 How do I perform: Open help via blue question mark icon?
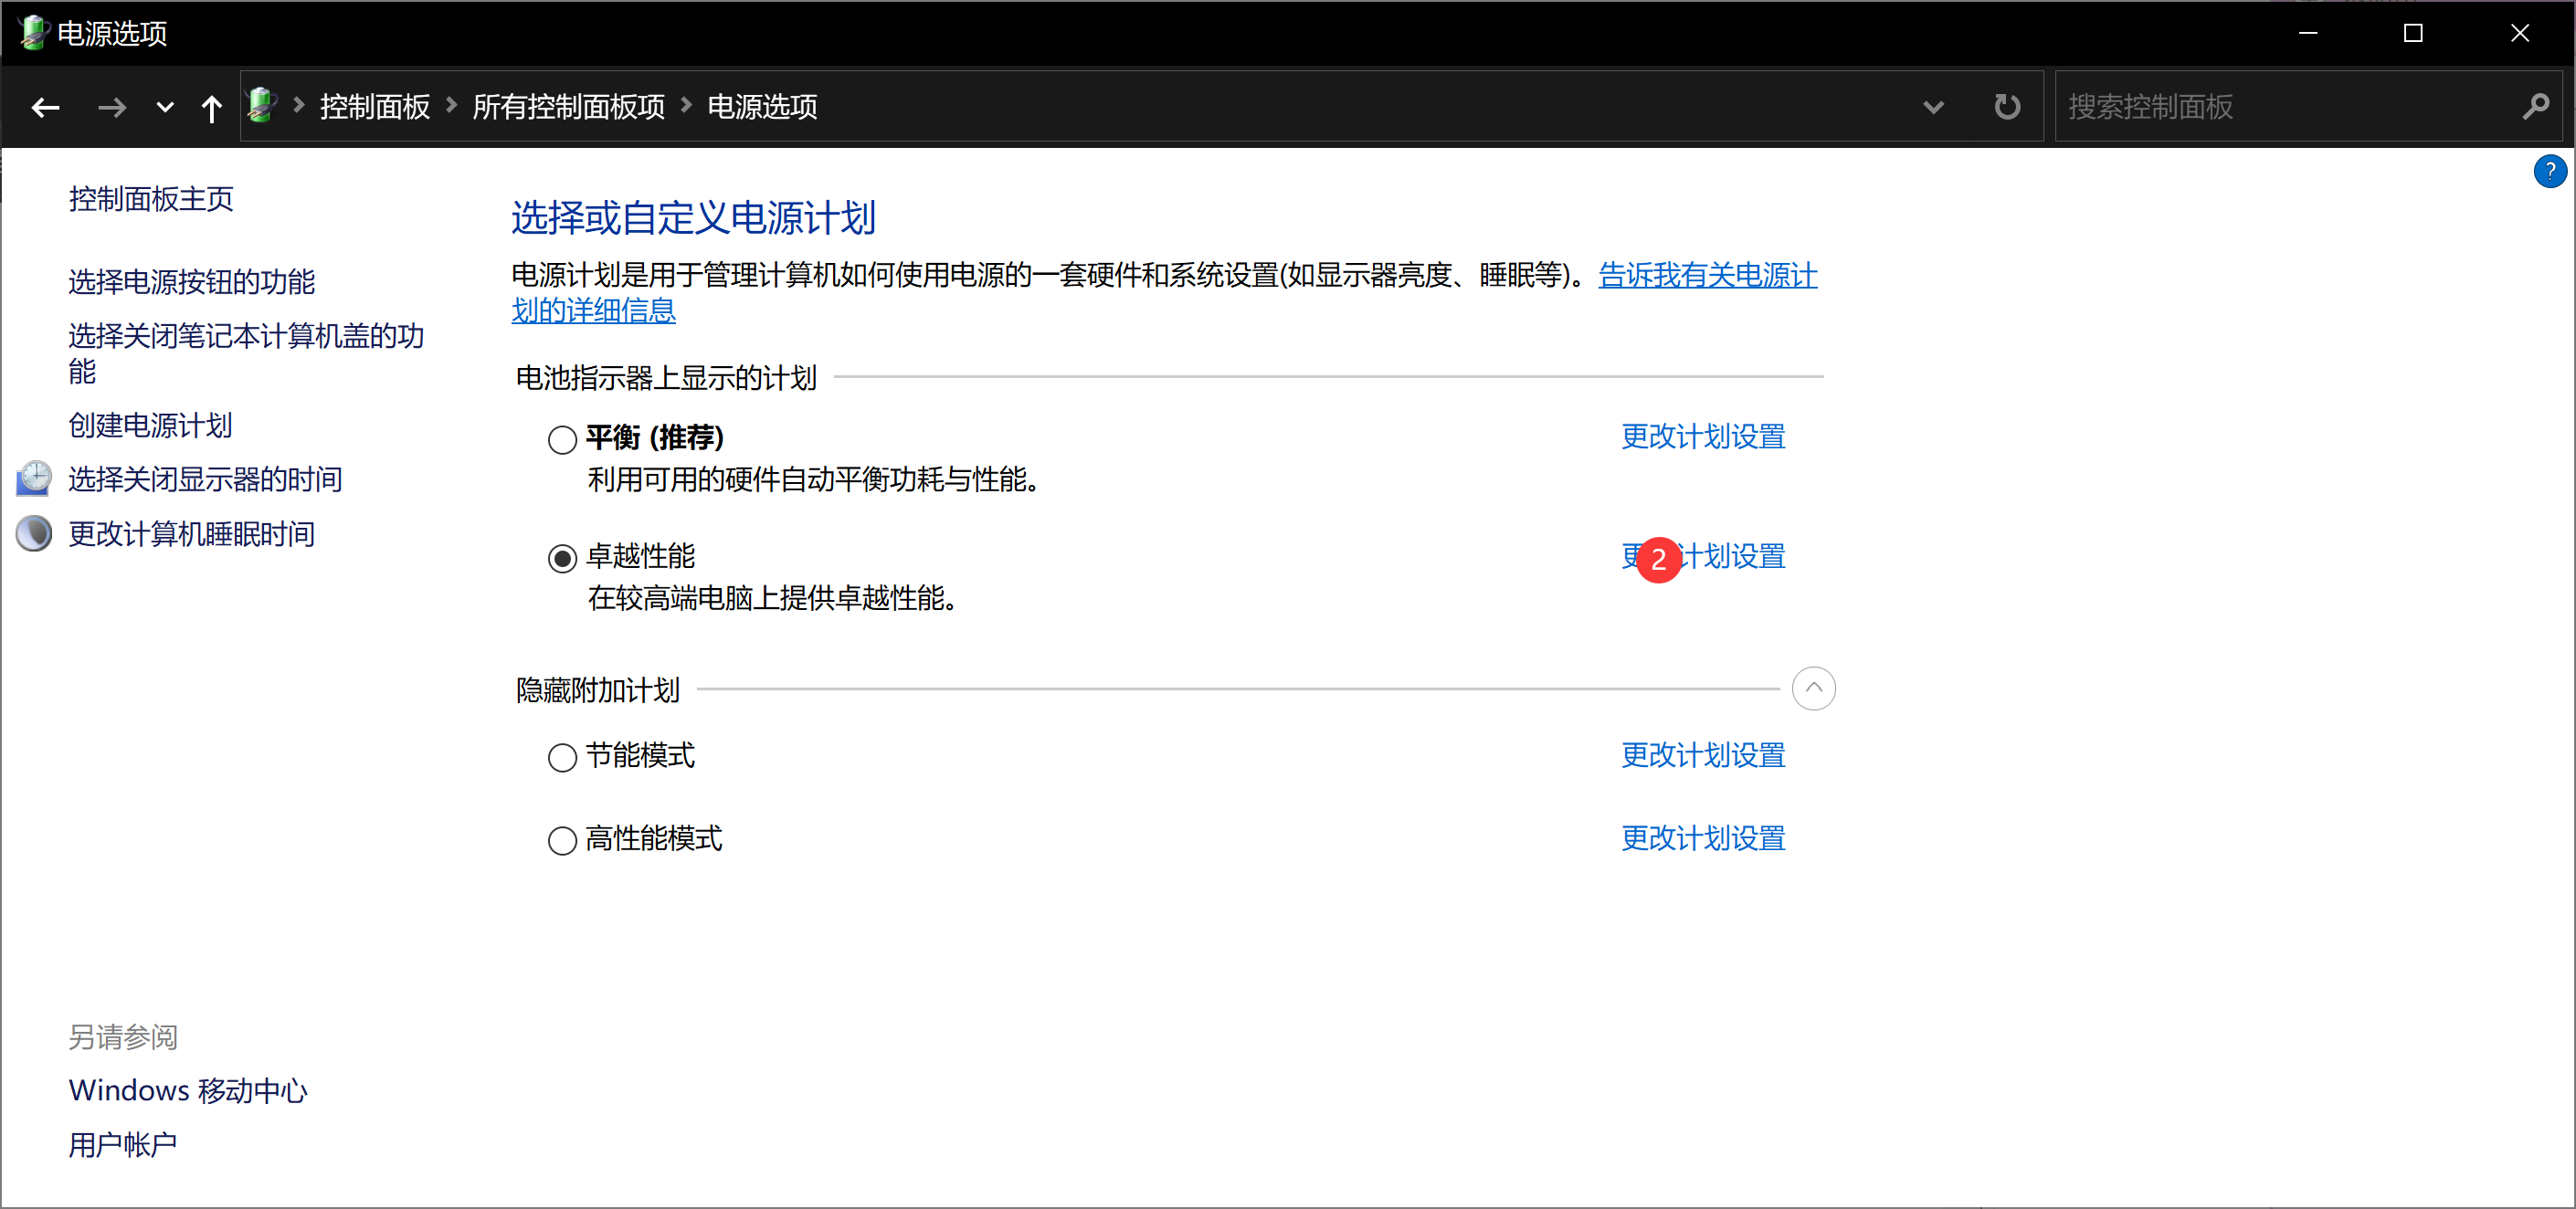(2549, 172)
